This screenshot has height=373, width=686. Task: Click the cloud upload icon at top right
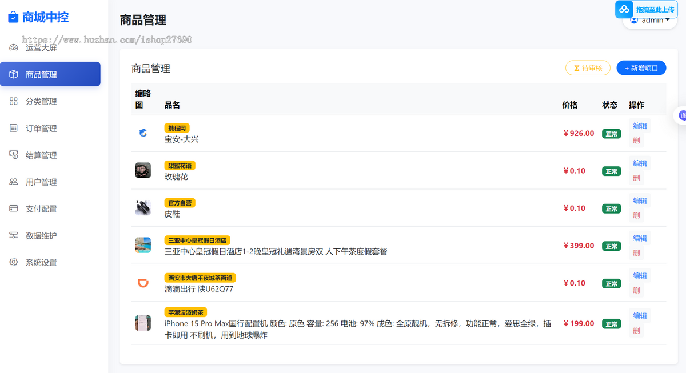(x=624, y=9)
